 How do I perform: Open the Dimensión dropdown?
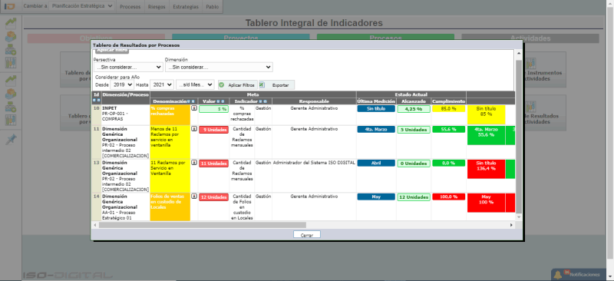pyautogui.click(x=219, y=67)
